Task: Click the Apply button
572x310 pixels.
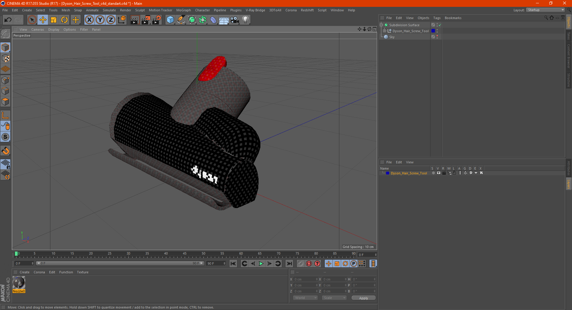Action: (363, 298)
